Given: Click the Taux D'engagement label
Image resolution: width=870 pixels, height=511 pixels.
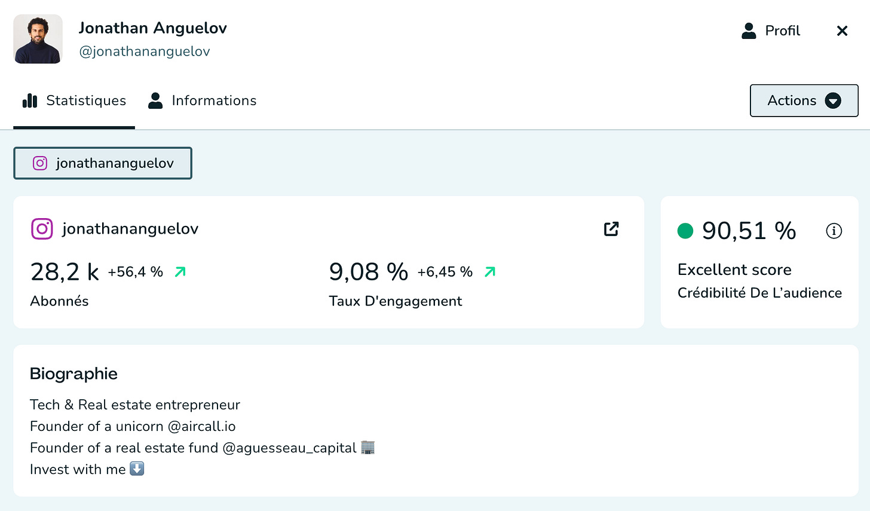Looking at the screenshot, I should [x=396, y=301].
